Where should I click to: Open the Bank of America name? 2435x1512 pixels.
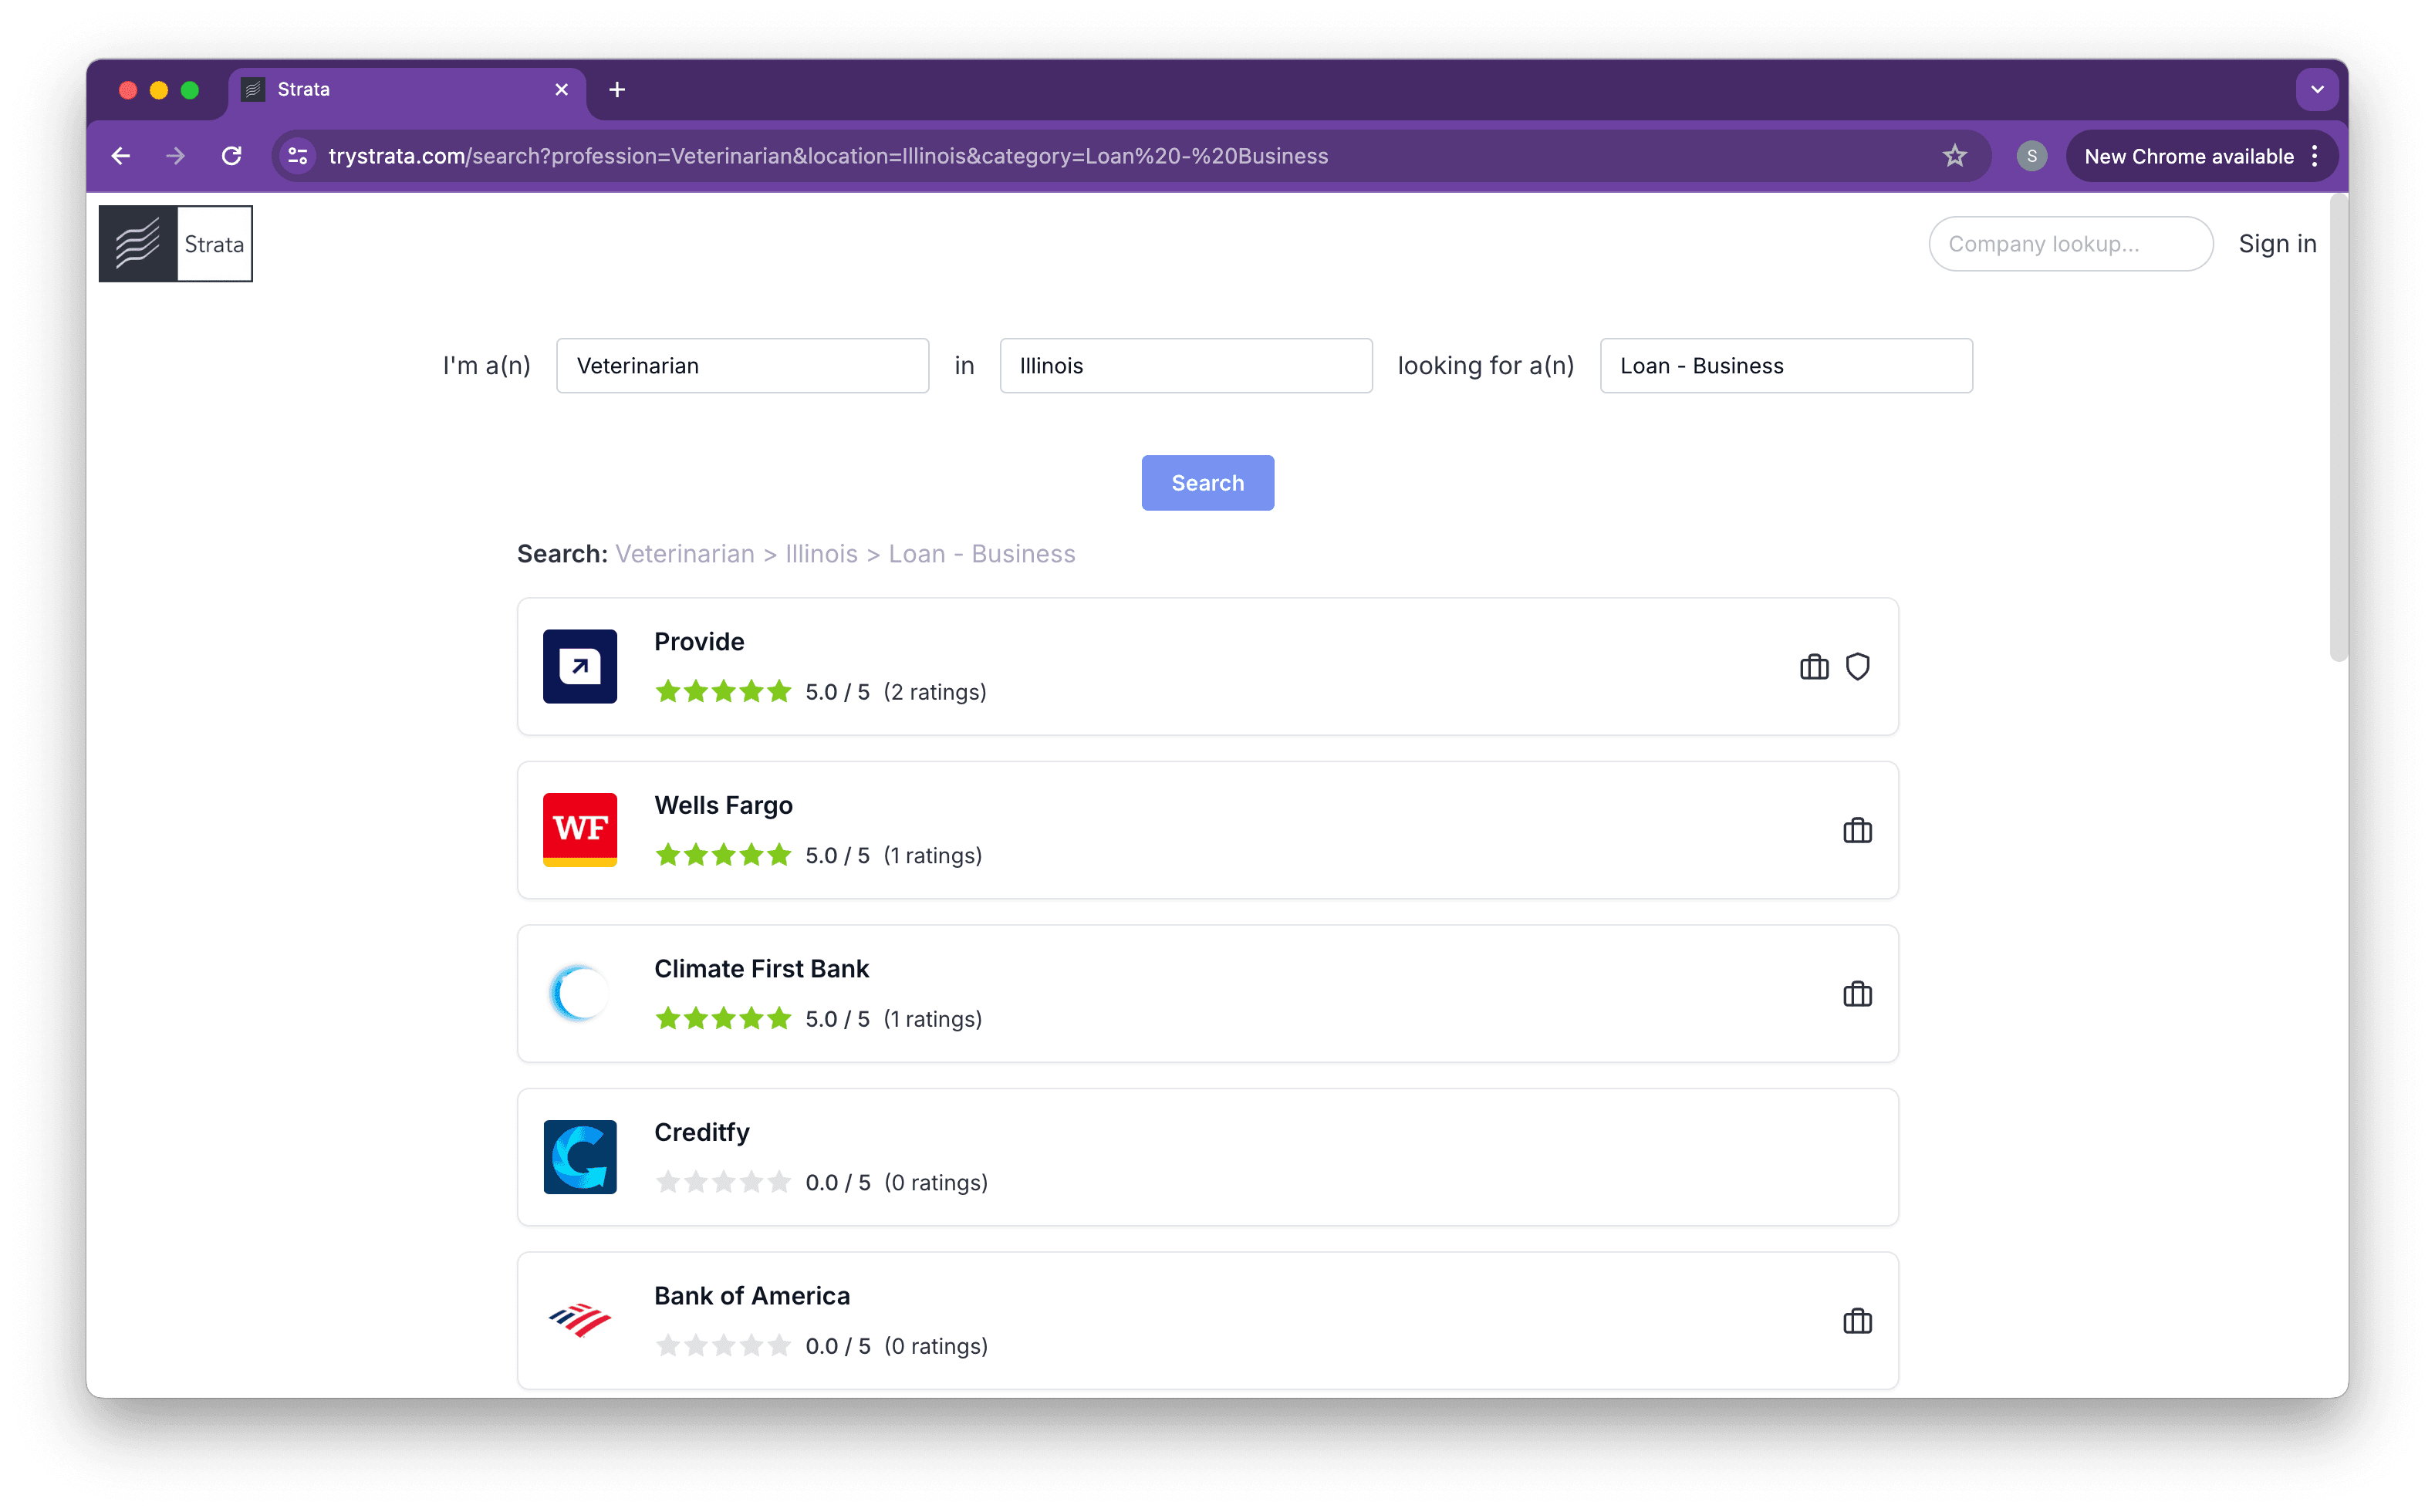pyautogui.click(x=752, y=1296)
